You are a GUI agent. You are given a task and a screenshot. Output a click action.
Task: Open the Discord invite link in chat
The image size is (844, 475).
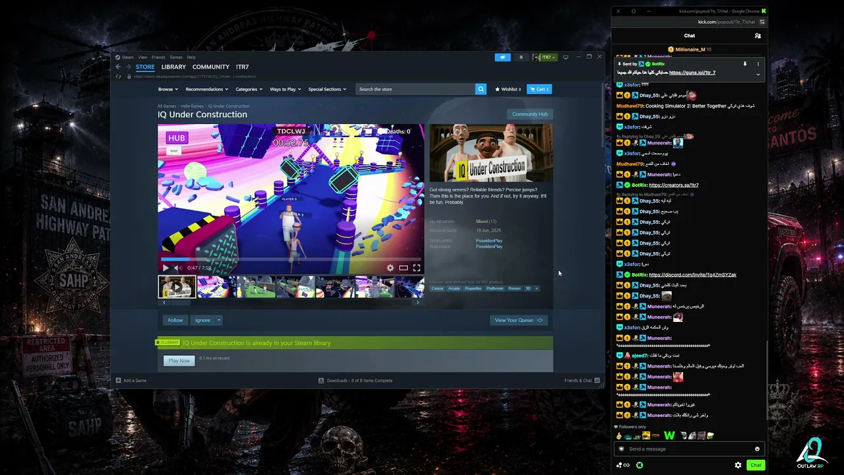(692, 275)
